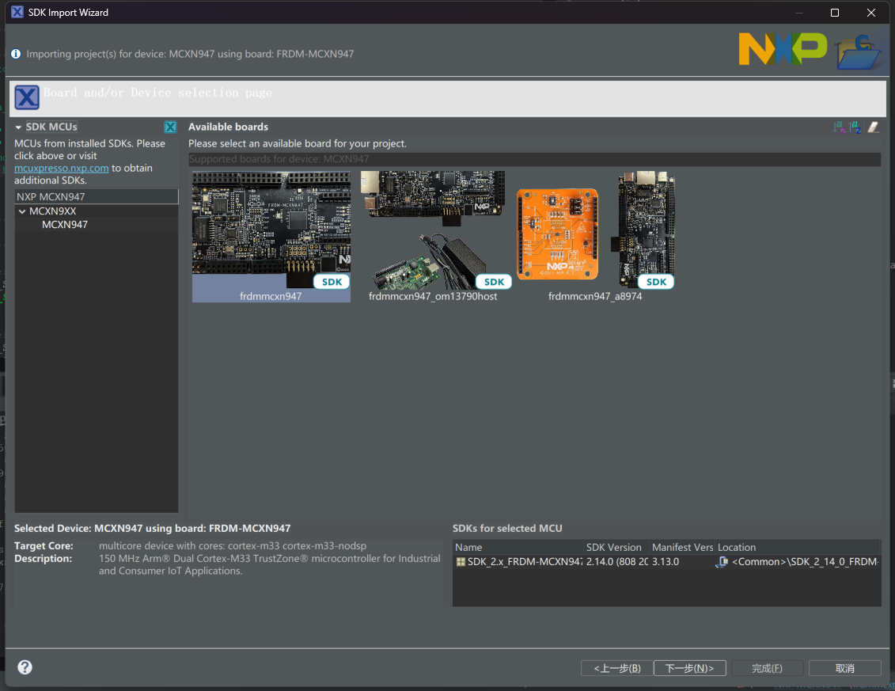The image size is (895, 691).
Task: Click the 3.13.0 manifest version cell
Action: [666, 562]
